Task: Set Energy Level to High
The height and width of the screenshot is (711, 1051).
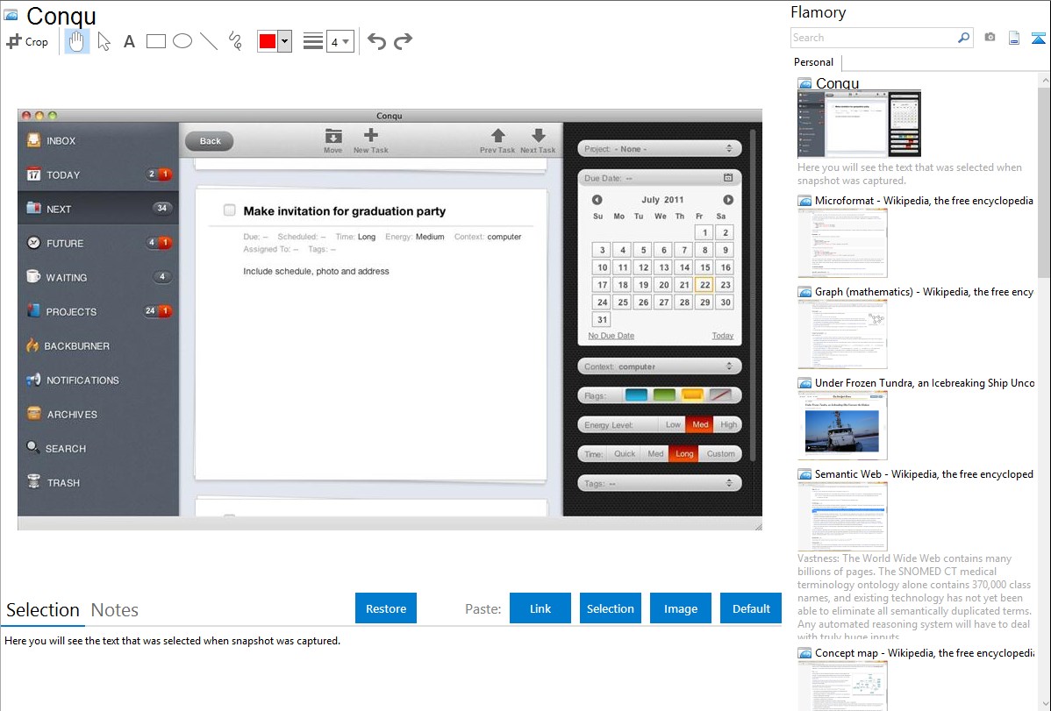Action: coord(728,424)
